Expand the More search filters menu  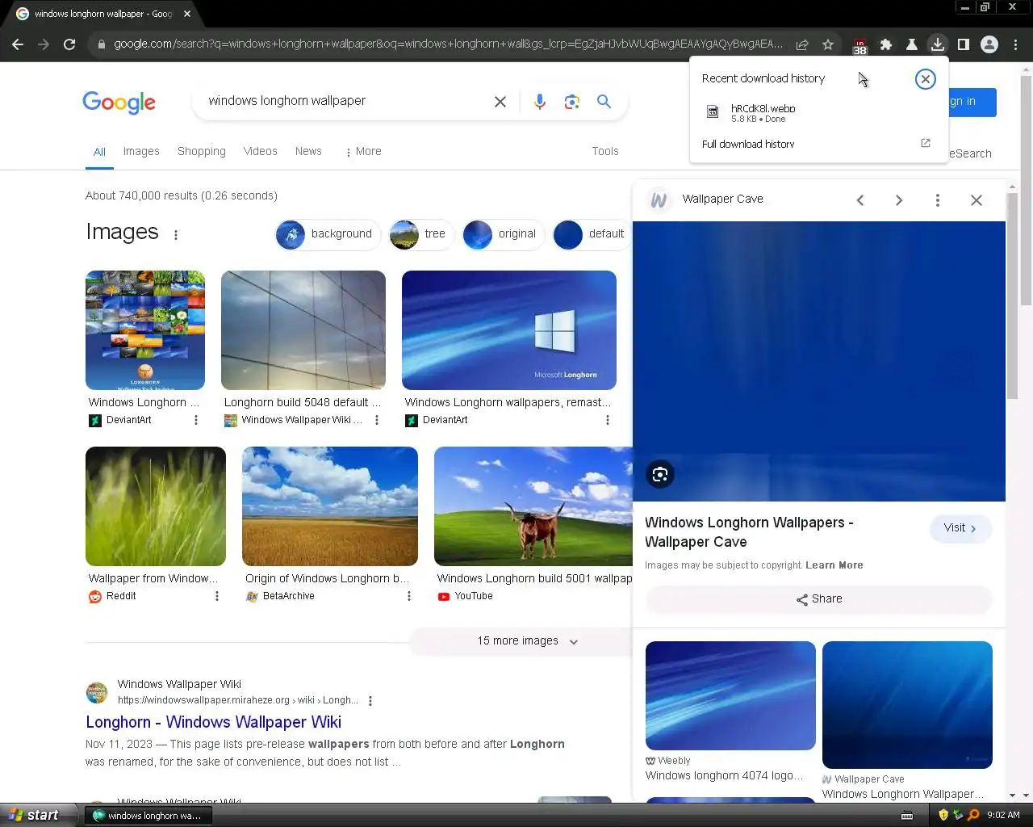coord(362,152)
